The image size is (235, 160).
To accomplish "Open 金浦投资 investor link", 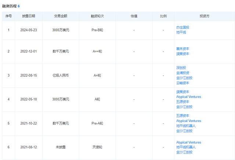I will (x=182, y=73).
